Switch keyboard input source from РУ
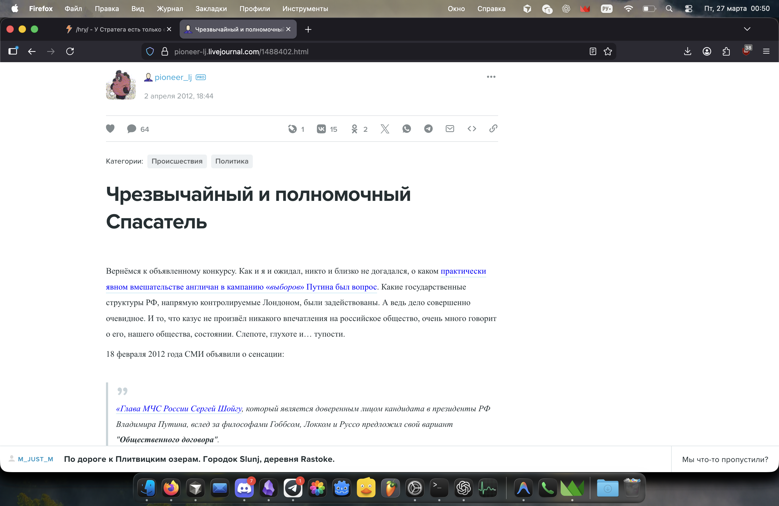The height and width of the screenshot is (506, 779). pos(607,8)
